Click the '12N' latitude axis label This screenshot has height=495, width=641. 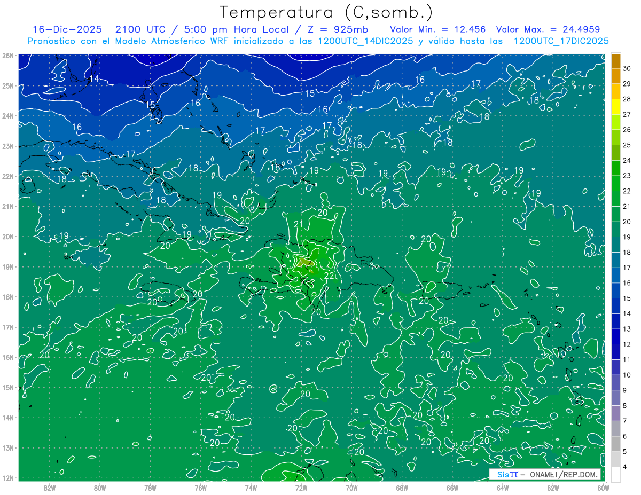coord(8,478)
